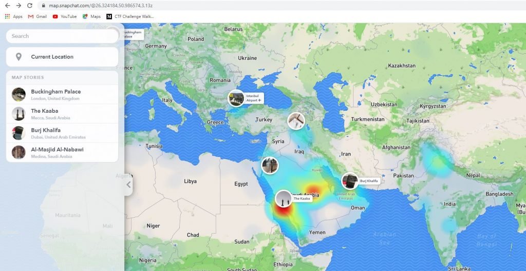Click the Kazakhstan country label
Screen dimensions: 526x271
click(x=402, y=66)
